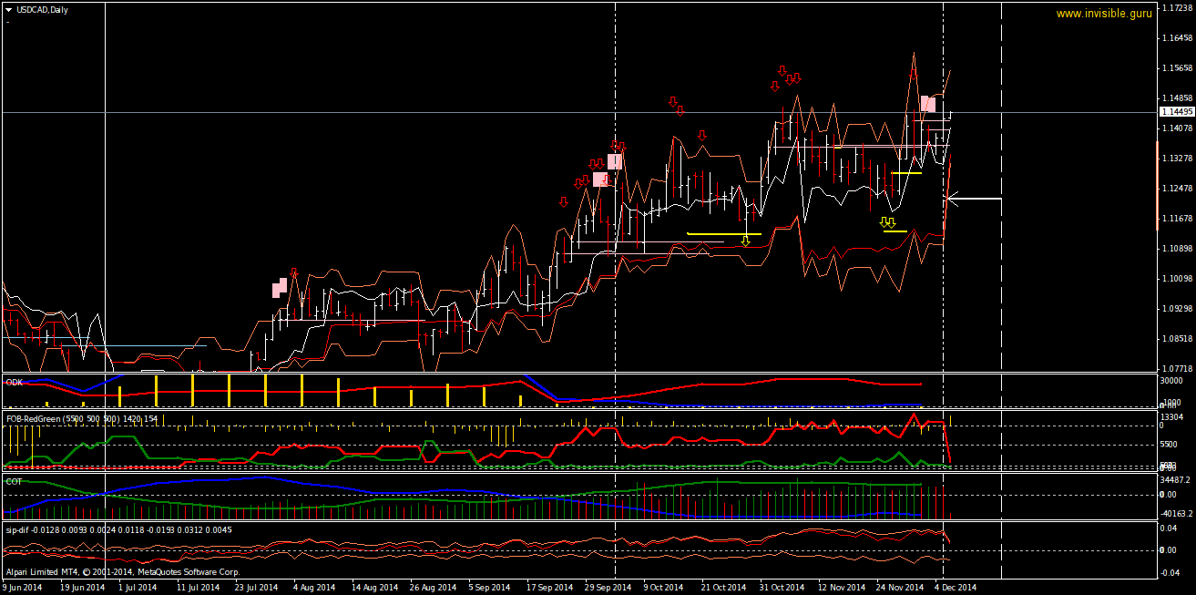Image resolution: width=1196 pixels, height=595 pixels.
Task: Click the -0.04 scale value in sip-dif panel
Action: point(1170,572)
